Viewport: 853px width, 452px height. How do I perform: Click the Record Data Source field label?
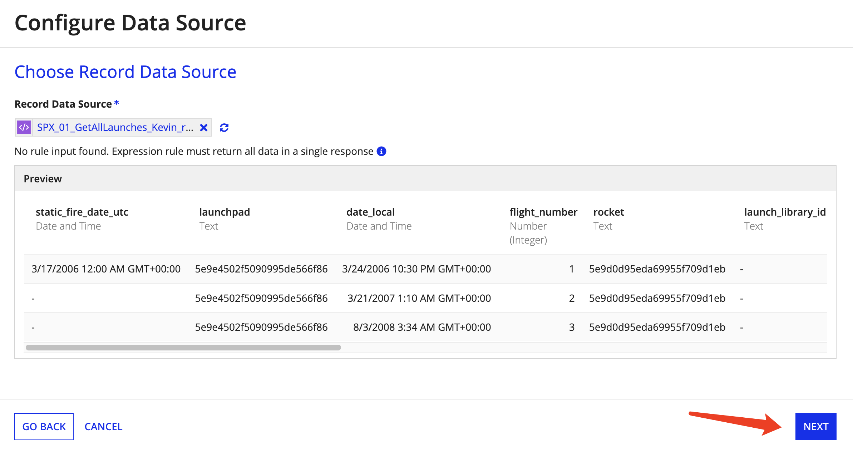tap(63, 104)
